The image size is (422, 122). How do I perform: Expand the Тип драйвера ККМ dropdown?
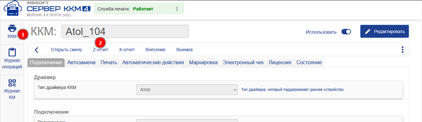click(x=187, y=90)
